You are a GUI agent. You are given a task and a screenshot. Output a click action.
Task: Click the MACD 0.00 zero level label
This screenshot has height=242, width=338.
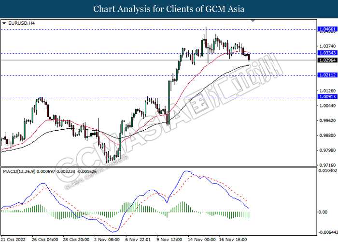(323, 212)
